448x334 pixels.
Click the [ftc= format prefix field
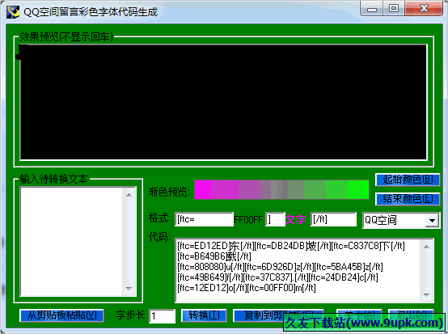pyautogui.click(x=204, y=219)
